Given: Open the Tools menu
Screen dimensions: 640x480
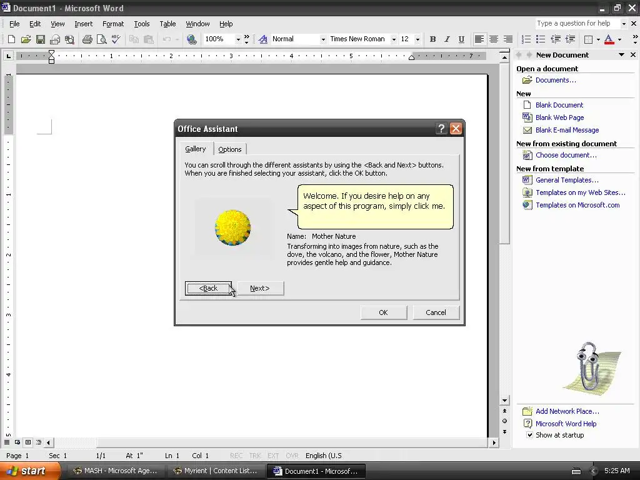Looking at the screenshot, I should click(x=142, y=24).
